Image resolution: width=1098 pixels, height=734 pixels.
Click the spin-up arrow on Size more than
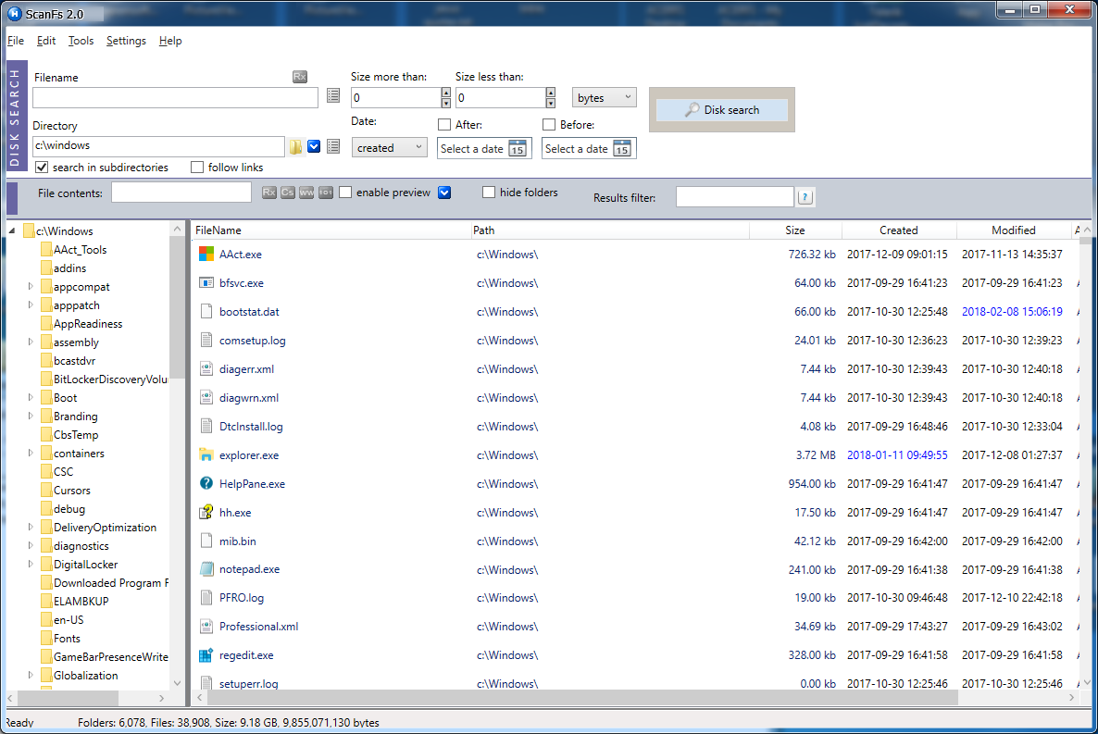pos(445,93)
